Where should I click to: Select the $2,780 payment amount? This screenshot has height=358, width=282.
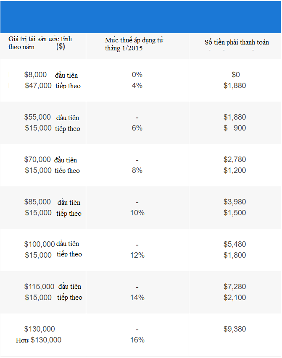tap(235, 159)
